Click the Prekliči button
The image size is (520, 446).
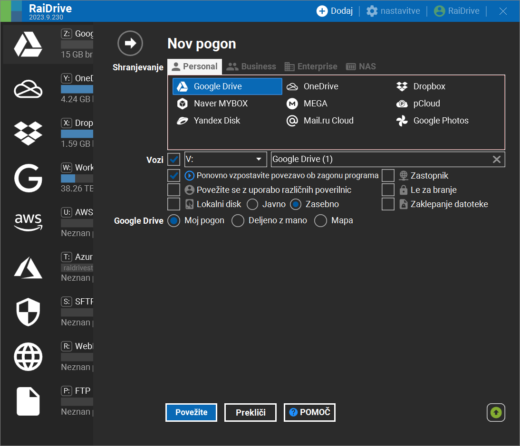(250, 413)
